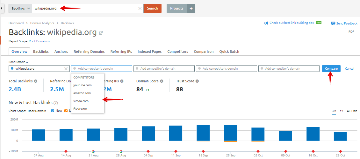Viewport: 360px width, 159px height.
Task: Choose flickr.com from competitors list
Action: click(80, 109)
